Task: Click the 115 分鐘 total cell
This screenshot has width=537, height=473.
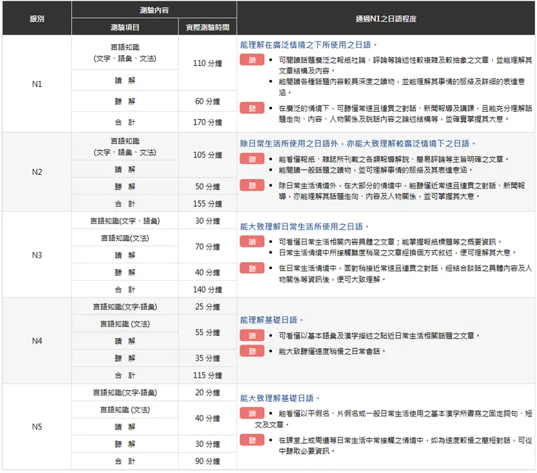Action: click(208, 375)
